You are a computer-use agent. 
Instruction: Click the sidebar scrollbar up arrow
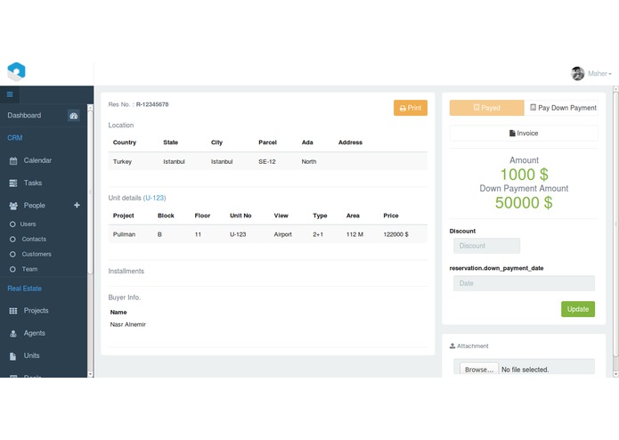(91, 108)
